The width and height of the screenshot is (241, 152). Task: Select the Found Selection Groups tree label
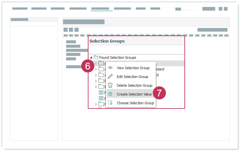pyautogui.click(x=117, y=57)
